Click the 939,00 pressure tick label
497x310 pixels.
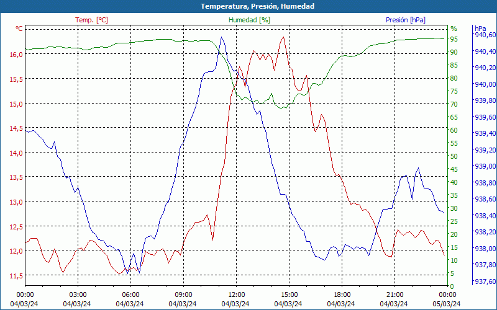coord(485,166)
